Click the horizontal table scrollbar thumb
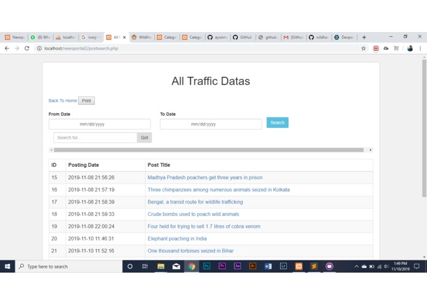 coord(209,150)
